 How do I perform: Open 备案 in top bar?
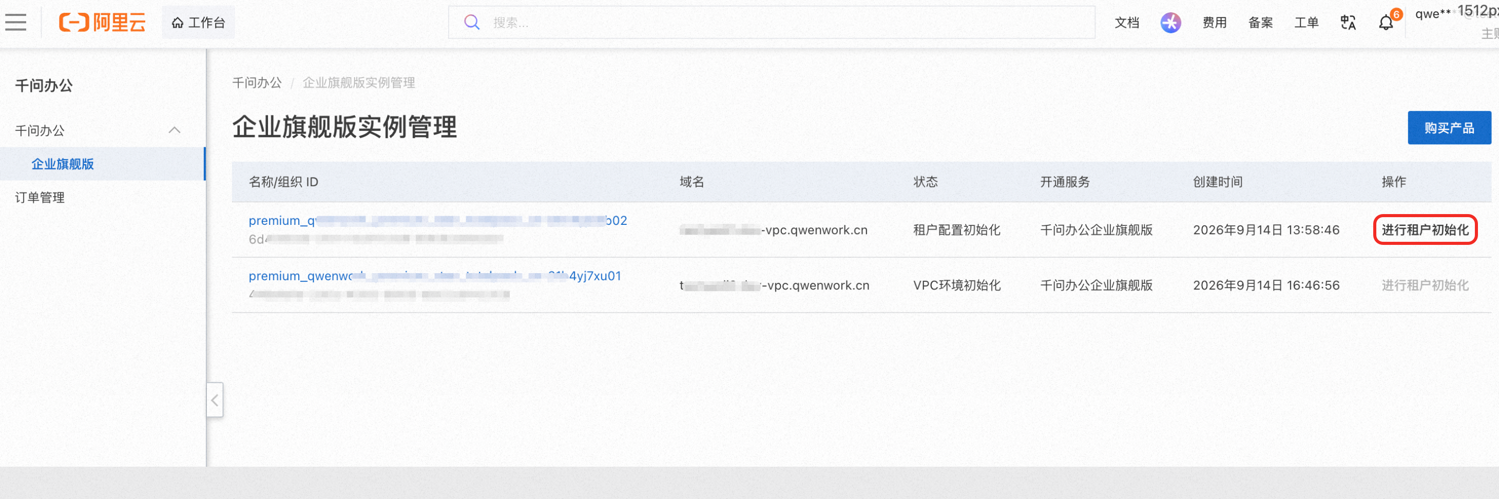[x=1260, y=22]
